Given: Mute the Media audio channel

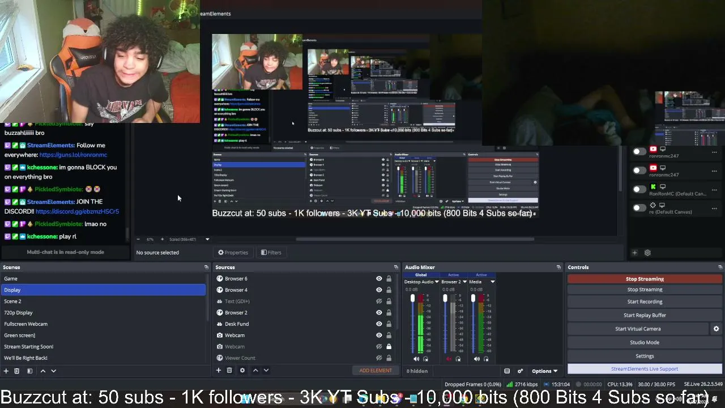Looking at the screenshot, I should click(x=476, y=359).
